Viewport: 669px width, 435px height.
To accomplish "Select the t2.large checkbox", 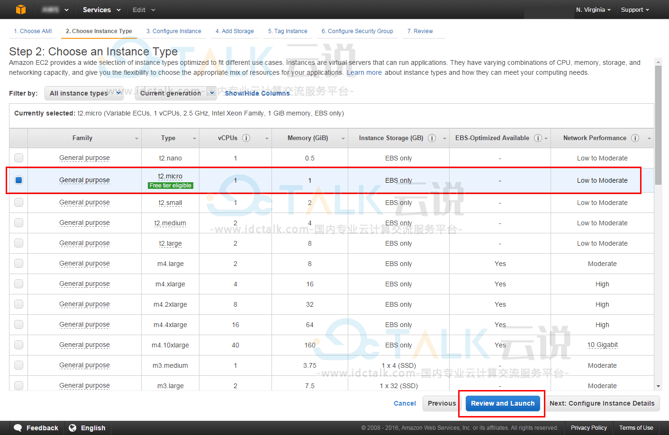I will pos(18,243).
